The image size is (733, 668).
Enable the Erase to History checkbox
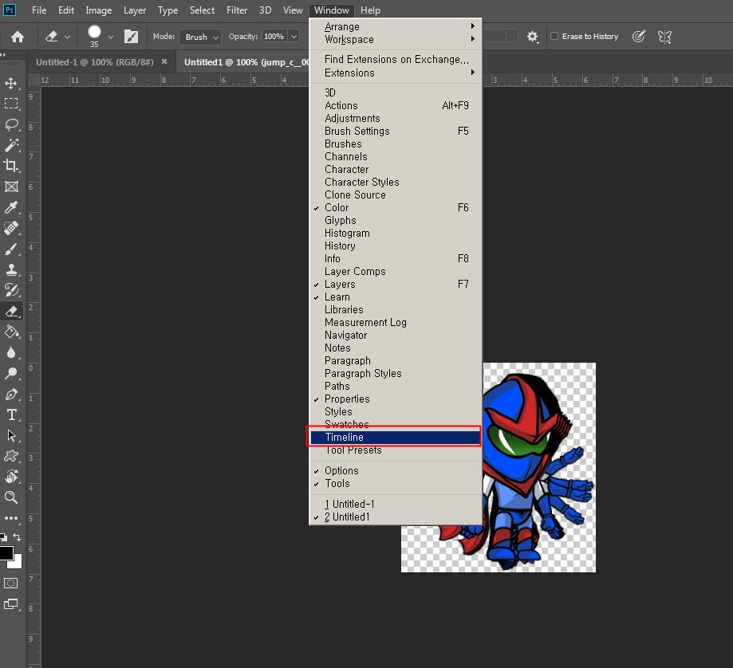(x=554, y=36)
